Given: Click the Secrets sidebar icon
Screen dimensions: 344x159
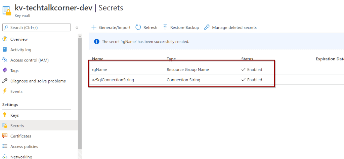Looking at the screenshot, I should pyautogui.click(x=5, y=126).
